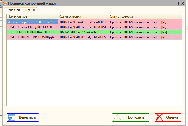This screenshot has height=126, width=188.
Task: Select the CAMEL COMPACT МПЦ 135,00 руб row
Action: tap(94, 37)
